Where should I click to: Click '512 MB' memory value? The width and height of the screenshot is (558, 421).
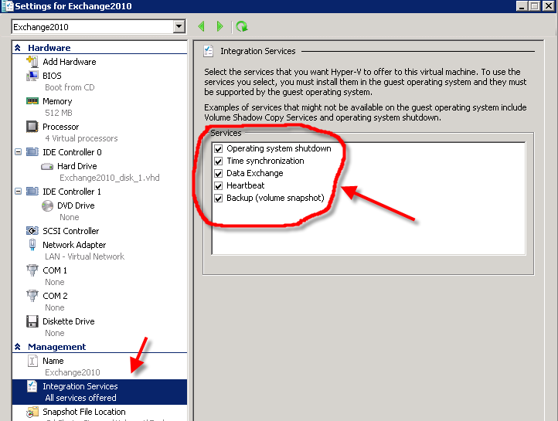(59, 113)
